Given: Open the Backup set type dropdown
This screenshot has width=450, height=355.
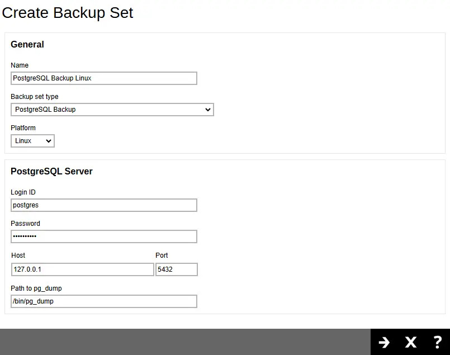Looking at the screenshot, I should [x=112, y=110].
